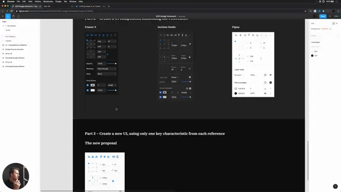The width and height of the screenshot is (341, 192).
Task: Select the Hand tool in Figma toolbar
Action: pyautogui.click(x=13, y=17)
